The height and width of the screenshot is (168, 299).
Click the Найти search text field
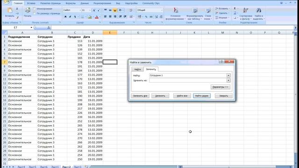point(188,76)
